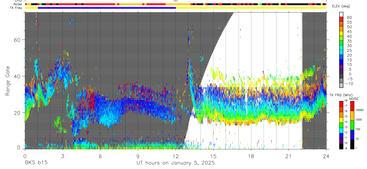Click the '55' value on elevation color bar

tap(349, 22)
